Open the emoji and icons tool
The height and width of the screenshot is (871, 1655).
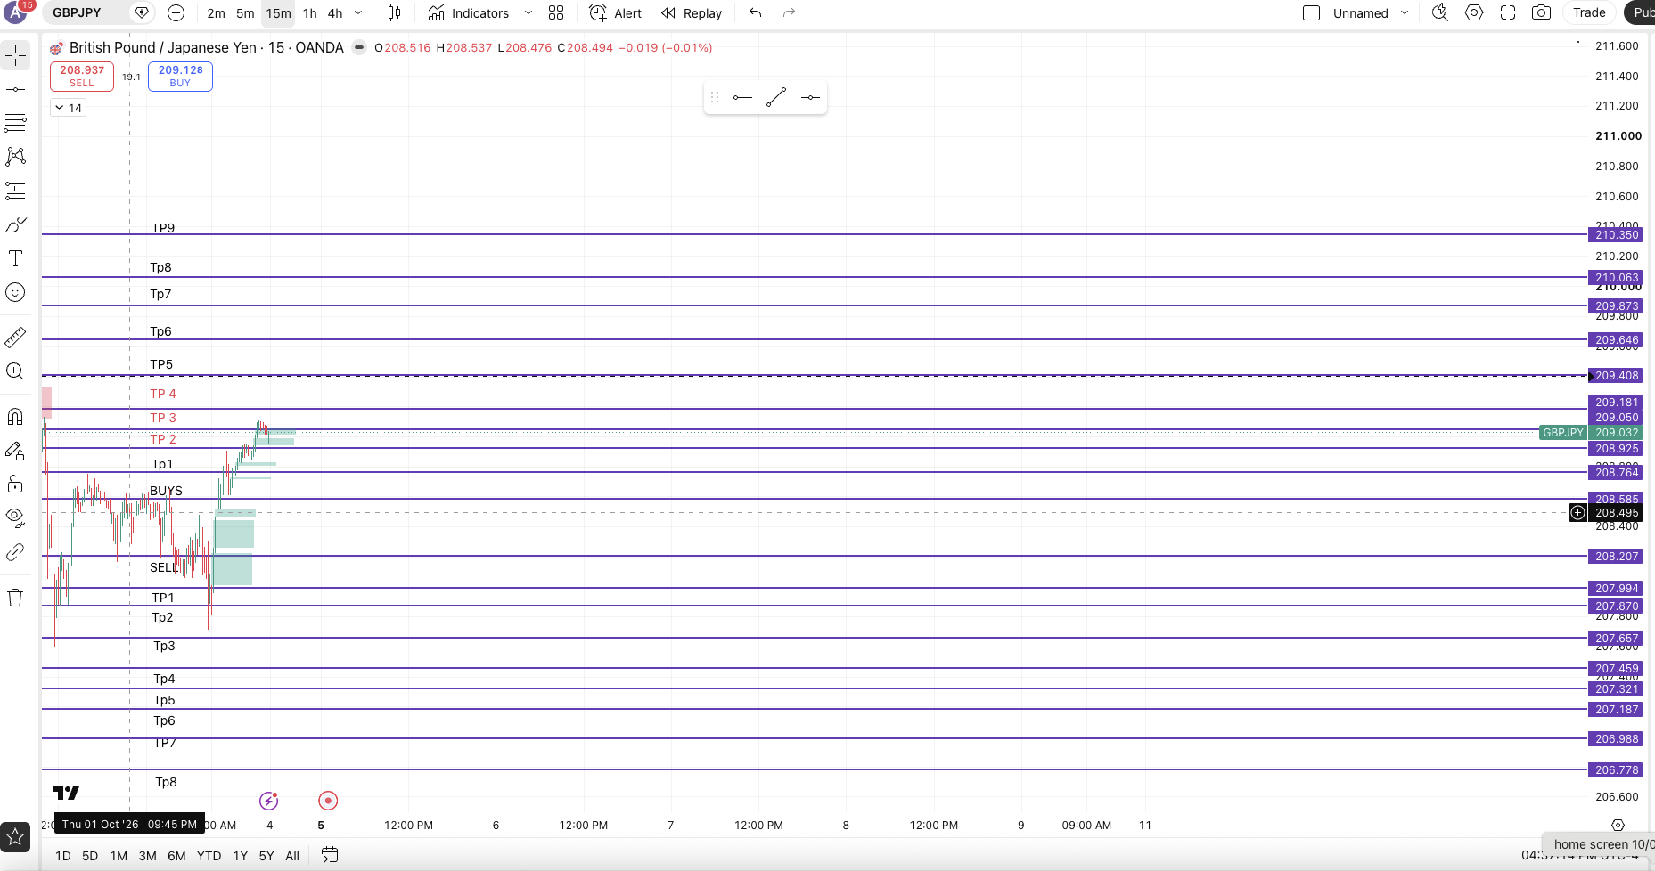click(15, 292)
